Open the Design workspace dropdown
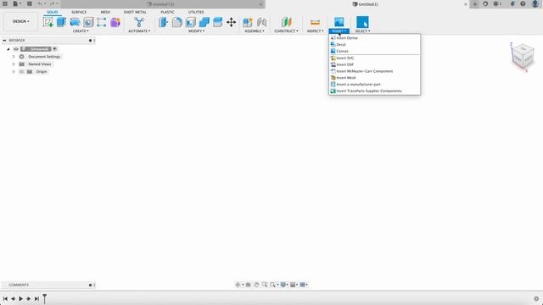543x305 pixels. click(x=20, y=21)
